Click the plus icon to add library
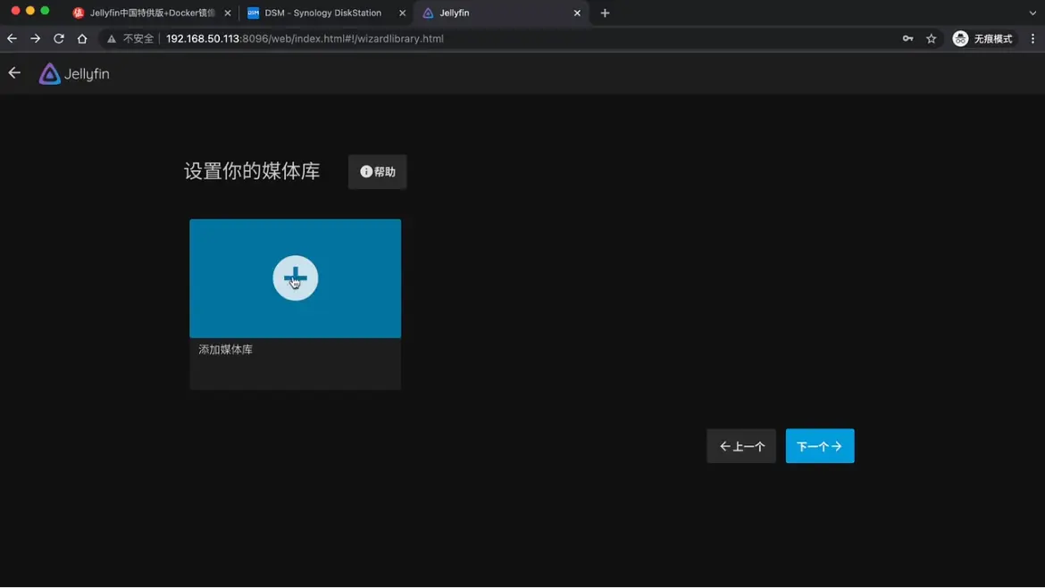 coord(295,278)
